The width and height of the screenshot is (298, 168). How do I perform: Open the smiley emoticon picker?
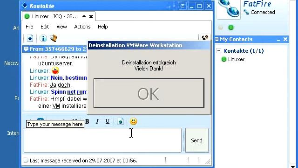point(134,121)
